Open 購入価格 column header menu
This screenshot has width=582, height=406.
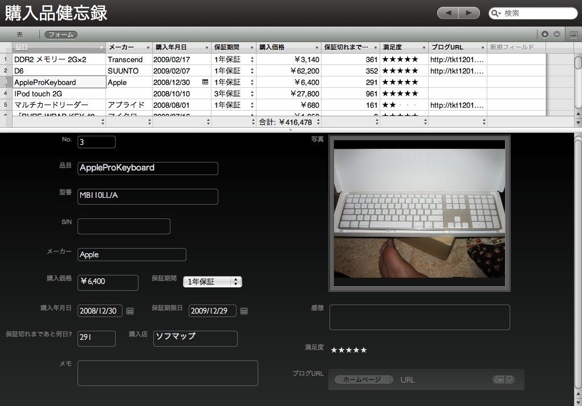316,47
